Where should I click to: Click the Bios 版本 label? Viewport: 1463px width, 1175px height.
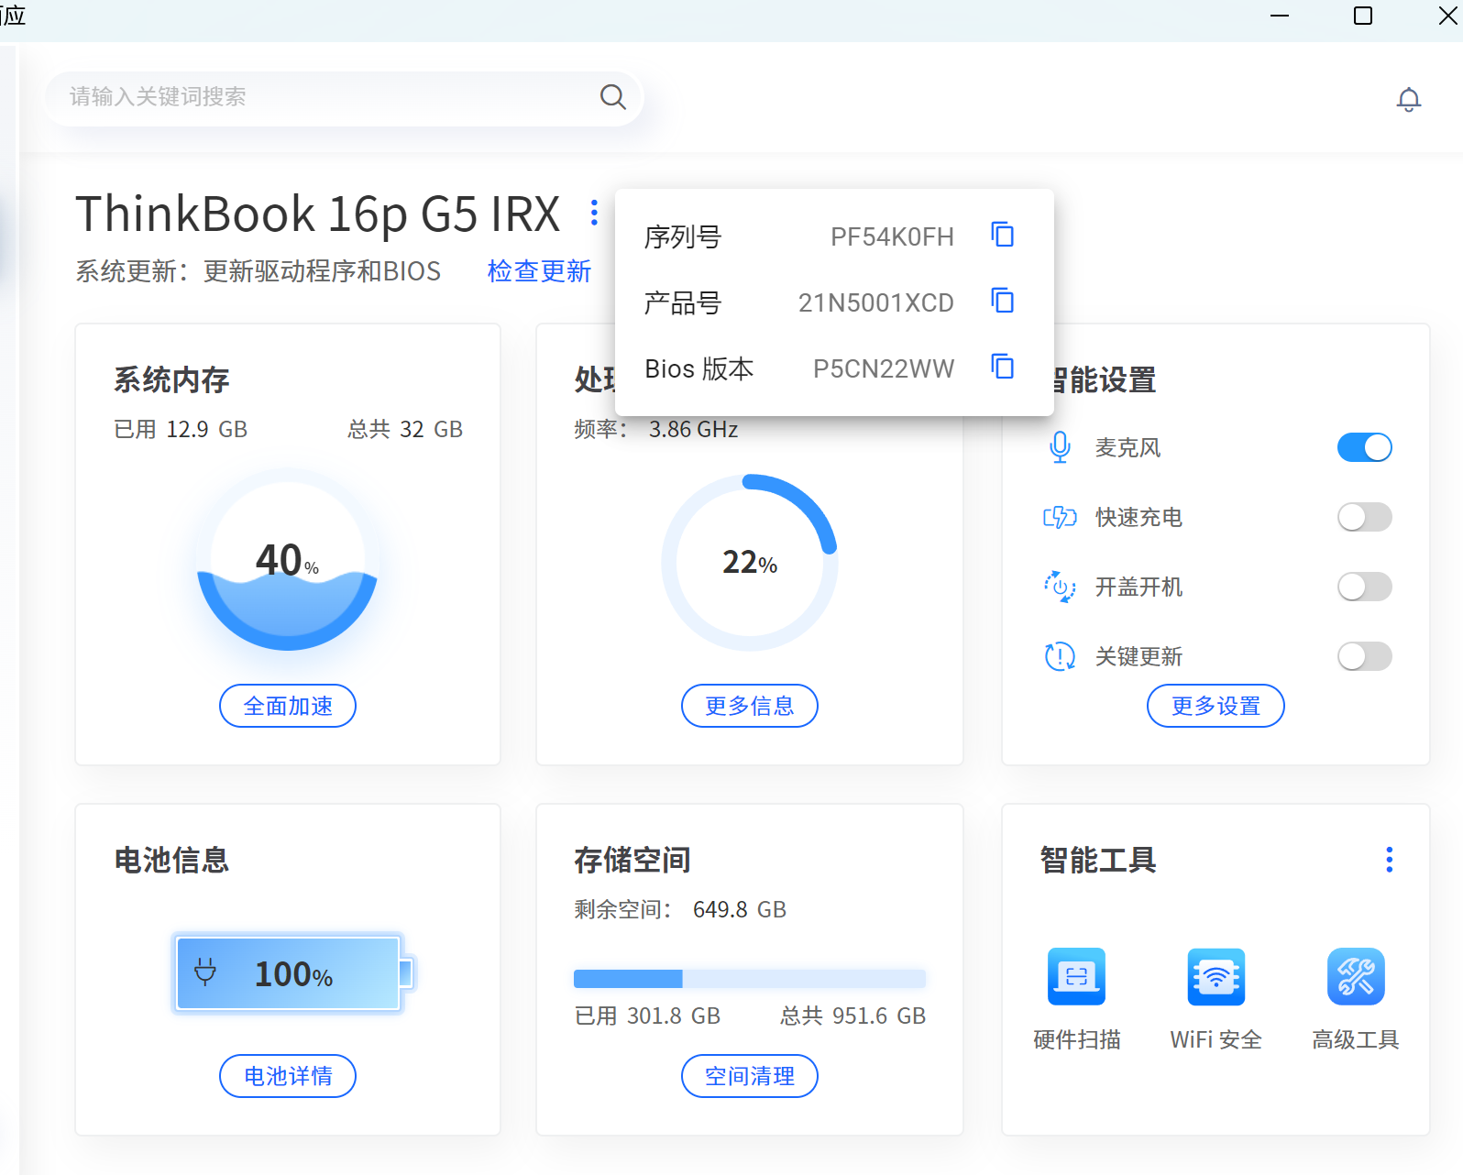click(x=699, y=368)
